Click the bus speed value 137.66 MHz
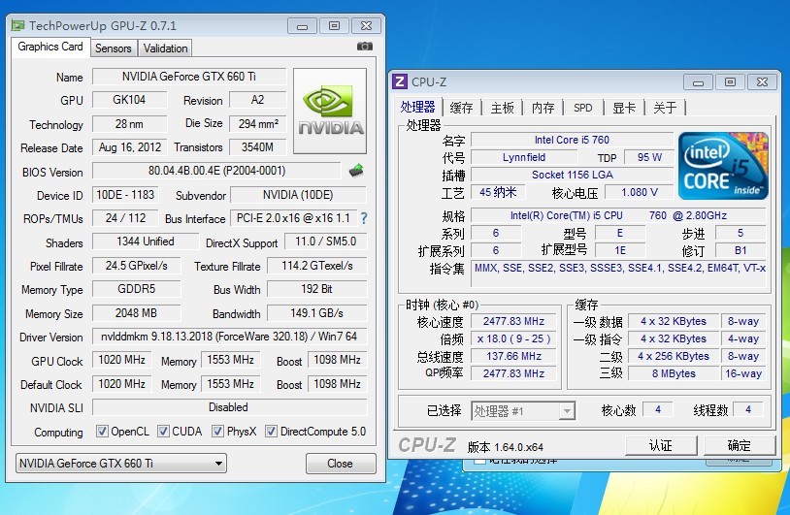790x515 pixels. (513, 356)
